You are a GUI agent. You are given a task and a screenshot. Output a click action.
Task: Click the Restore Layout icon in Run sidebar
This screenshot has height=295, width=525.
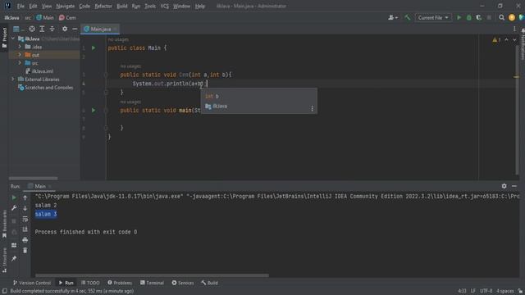coord(14,245)
